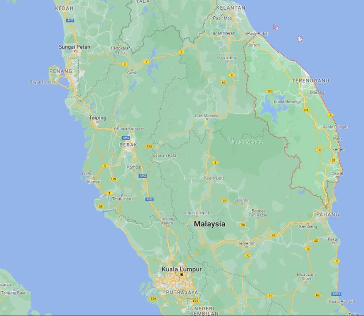Click the Tanah Rata town label
Image resolution: width=364 pixels, height=316 pixels.
[x=166, y=156]
